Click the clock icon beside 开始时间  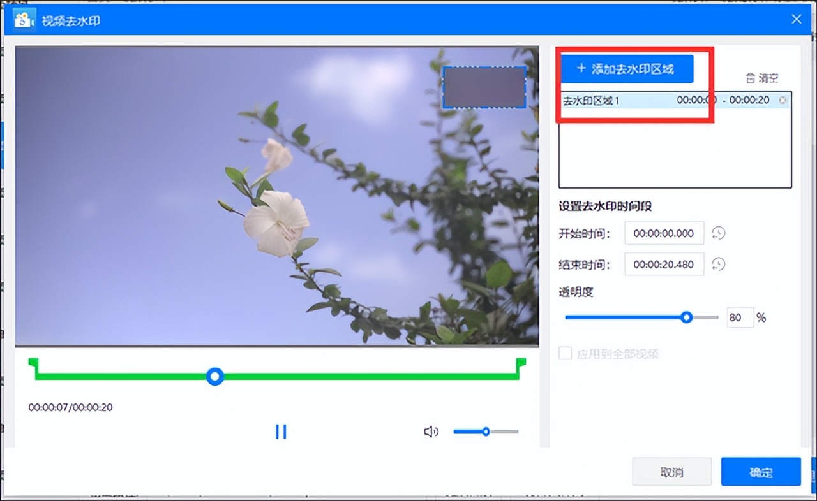pyautogui.click(x=719, y=233)
